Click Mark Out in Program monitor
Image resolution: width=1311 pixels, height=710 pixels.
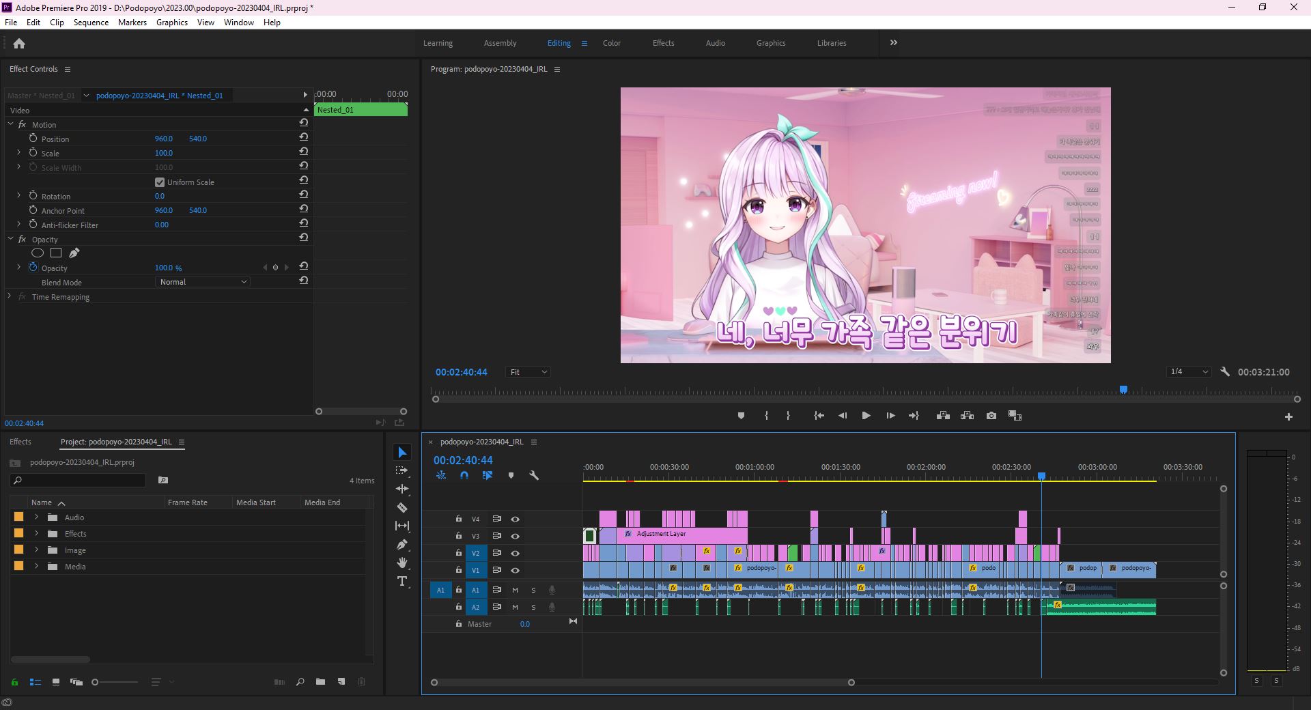click(788, 416)
